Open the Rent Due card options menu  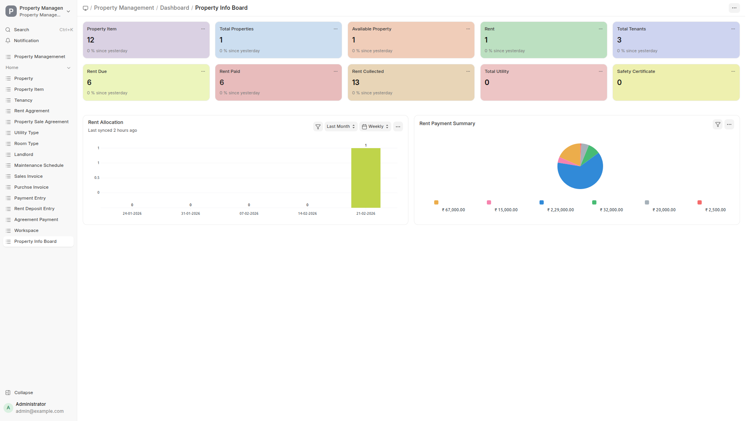click(203, 71)
